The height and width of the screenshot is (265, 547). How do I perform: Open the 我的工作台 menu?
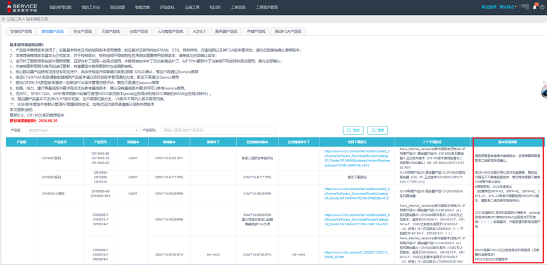coord(90,7)
